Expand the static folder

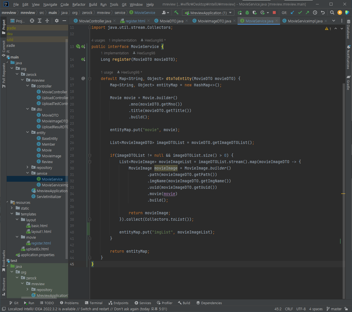[x=12, y=208]
